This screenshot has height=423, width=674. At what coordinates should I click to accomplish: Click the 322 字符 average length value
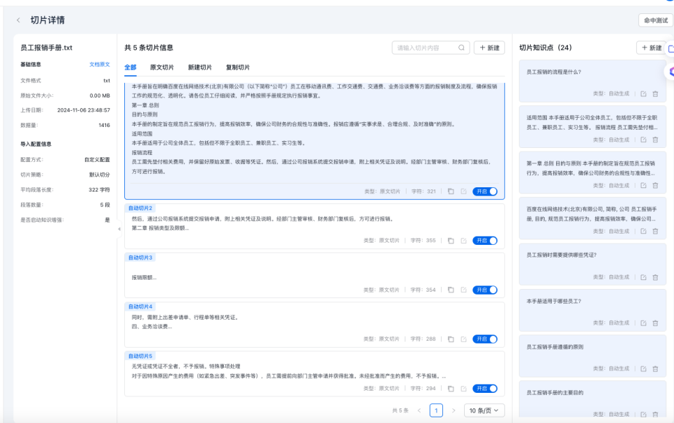click(99, 190)
